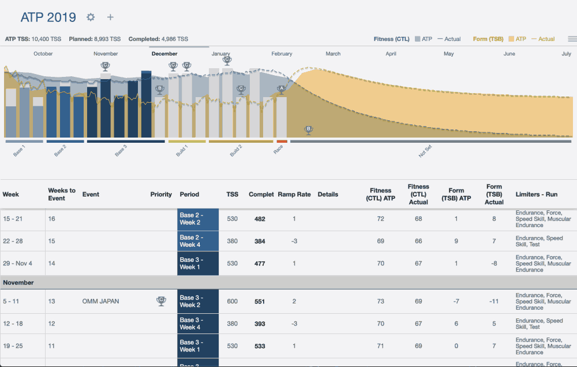Select the Base 3 - Week 2 period cell

coord(198,302)
